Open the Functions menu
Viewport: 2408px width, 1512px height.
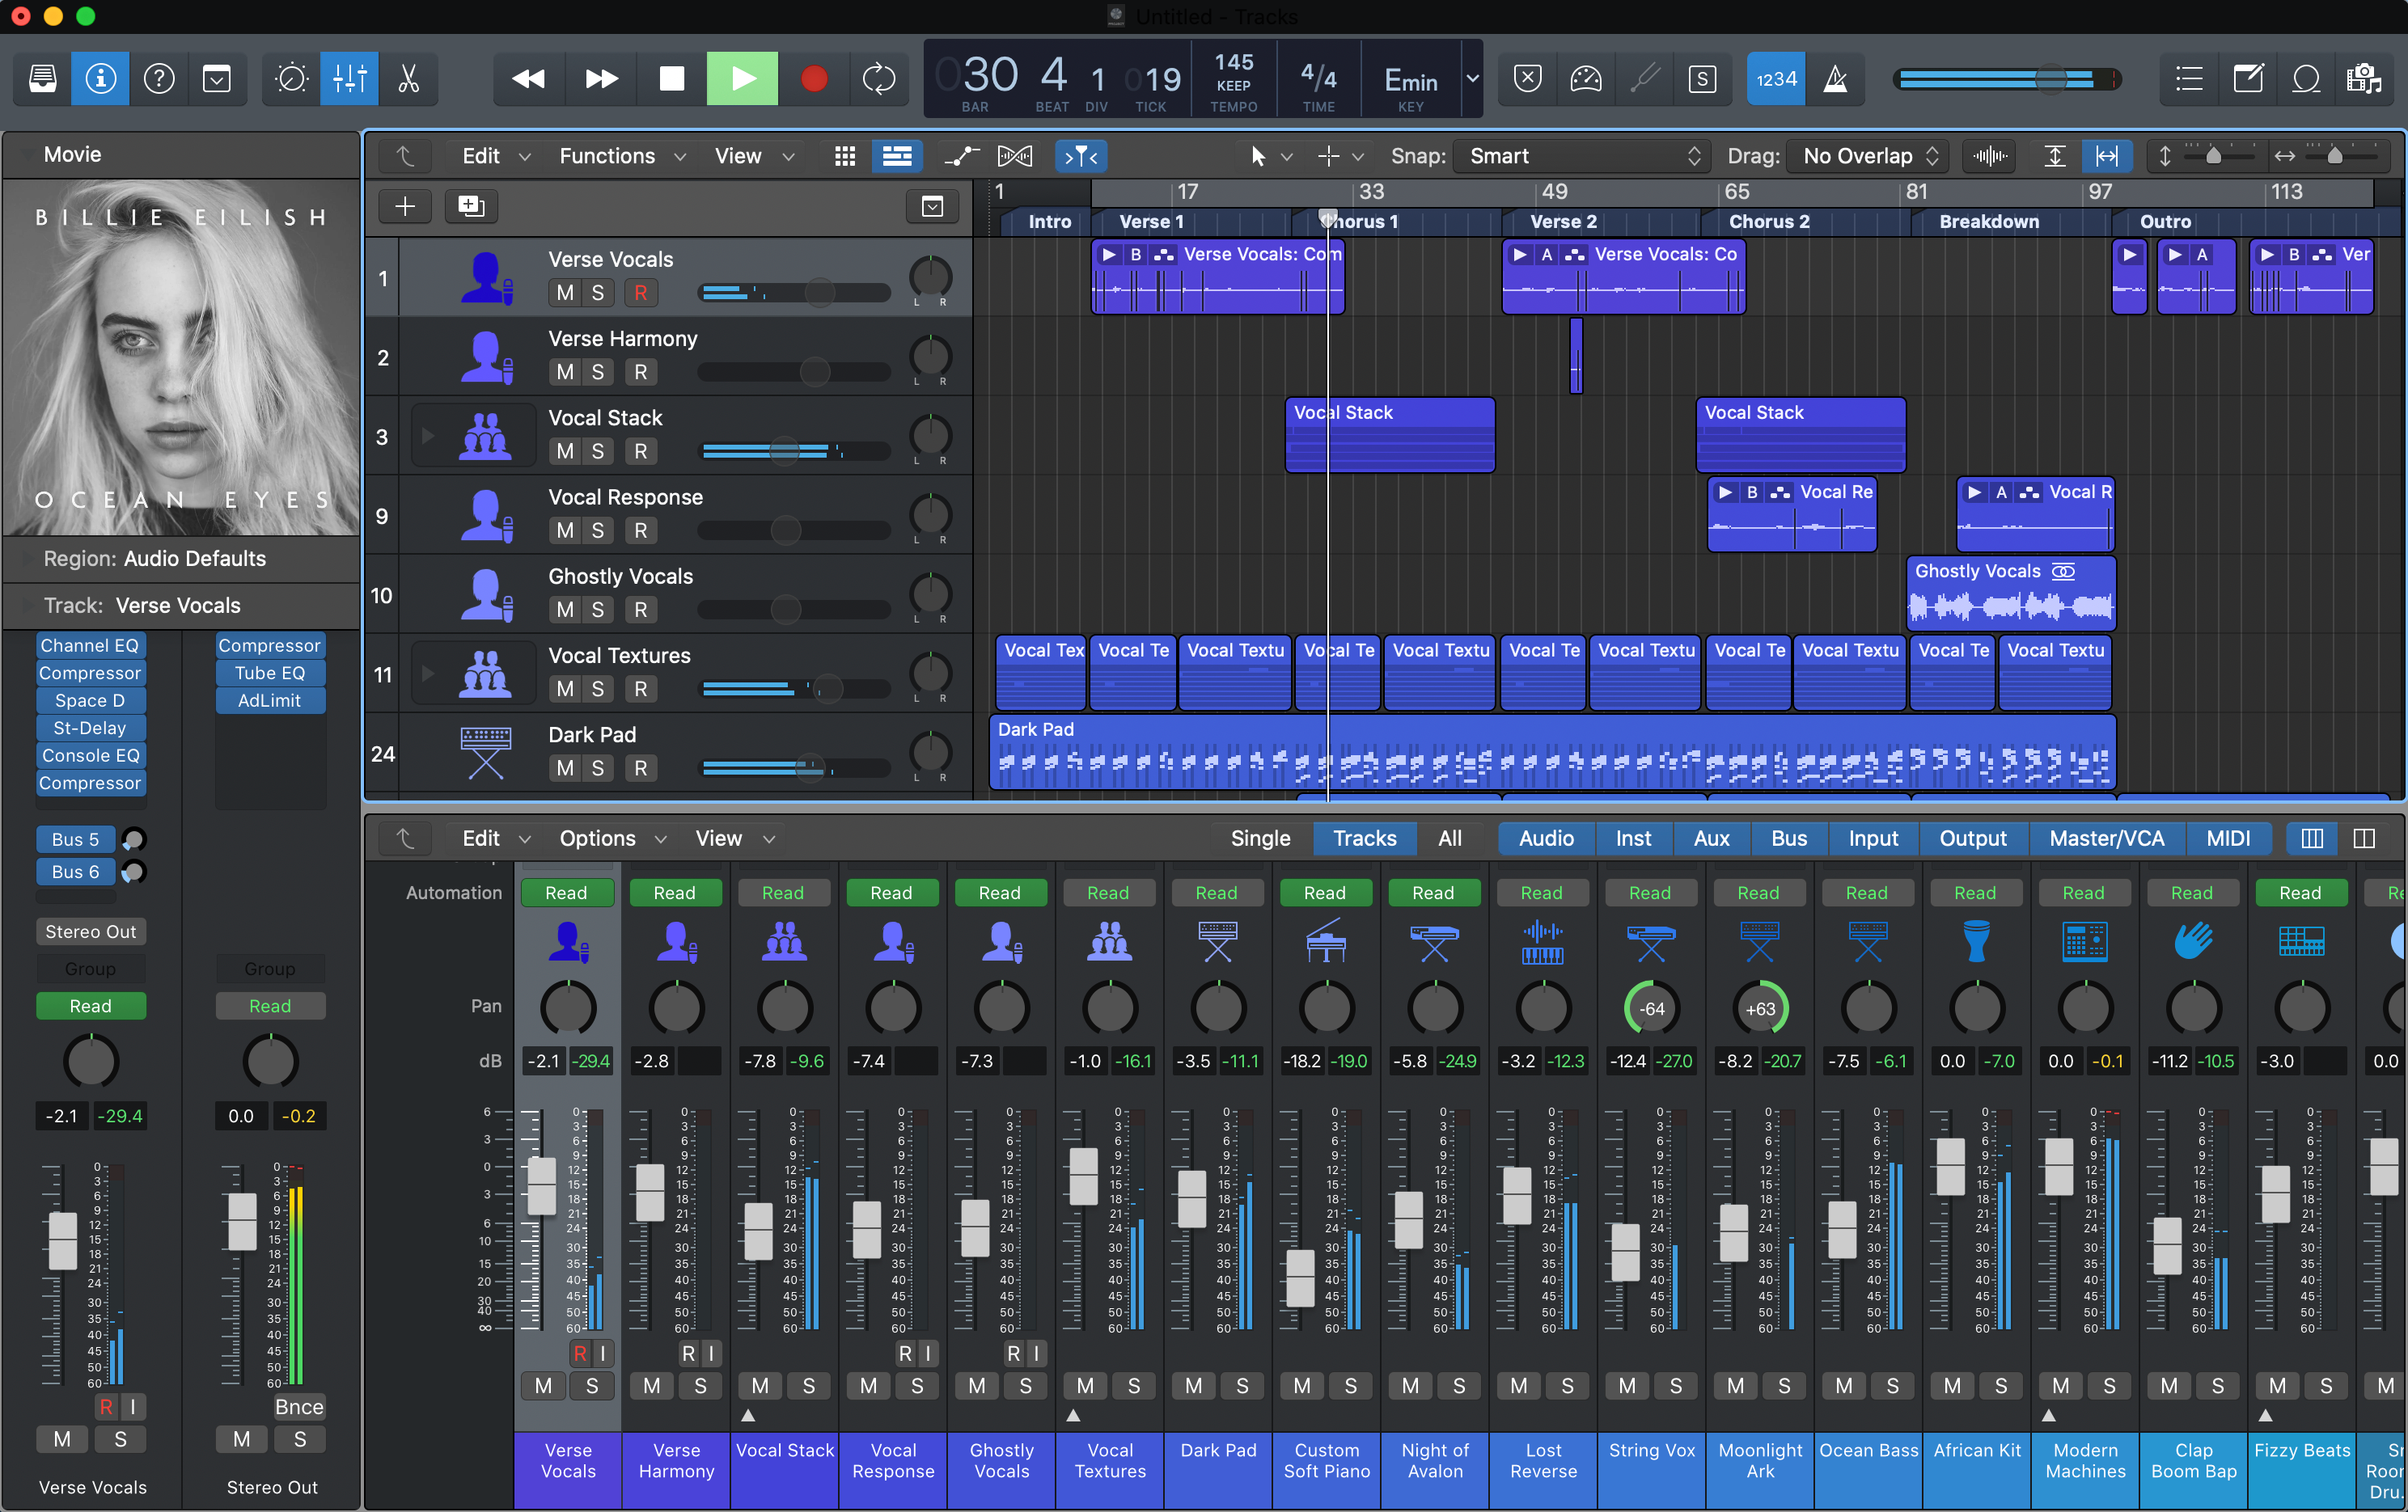(622, 156)
